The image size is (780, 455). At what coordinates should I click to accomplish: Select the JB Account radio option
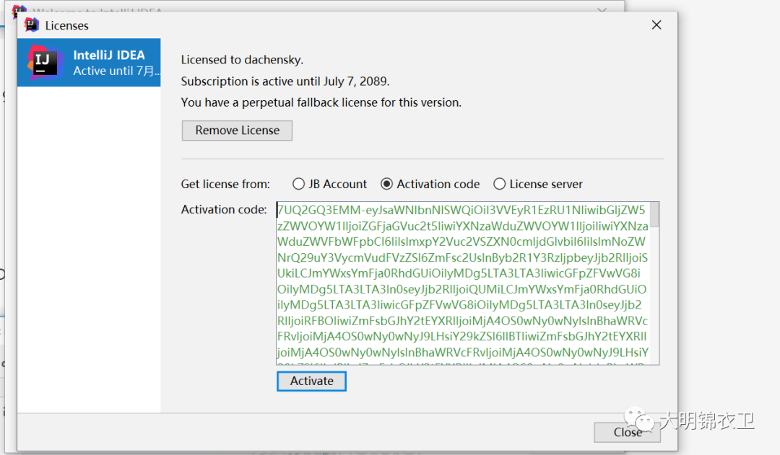[299, 184]
